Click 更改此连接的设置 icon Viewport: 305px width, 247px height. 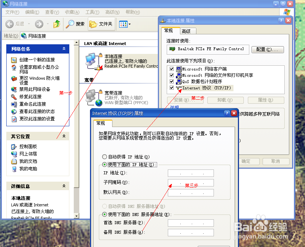click(14, 119)
